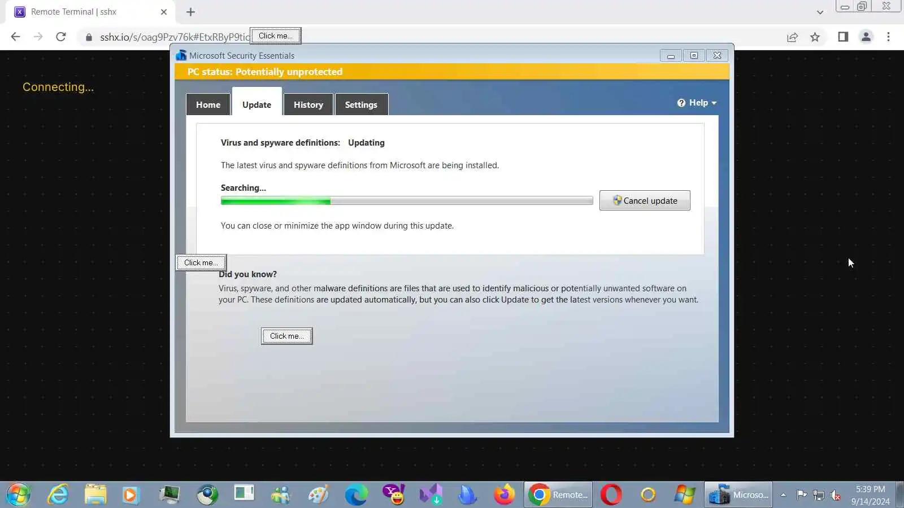Open the blue flame taskbar icon
Screen dimensions: 904x508
coord(468,495)
